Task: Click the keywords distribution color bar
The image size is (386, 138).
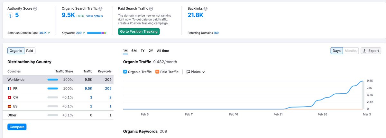Action: (x=96, y=33)
